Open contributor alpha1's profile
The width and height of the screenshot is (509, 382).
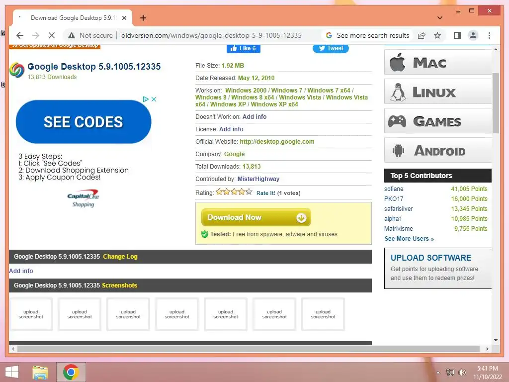[393, 219]
